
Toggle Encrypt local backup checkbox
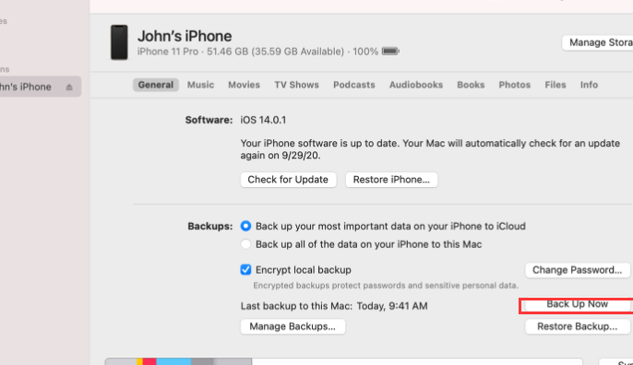pyautogui.click(x=245, y=269)
